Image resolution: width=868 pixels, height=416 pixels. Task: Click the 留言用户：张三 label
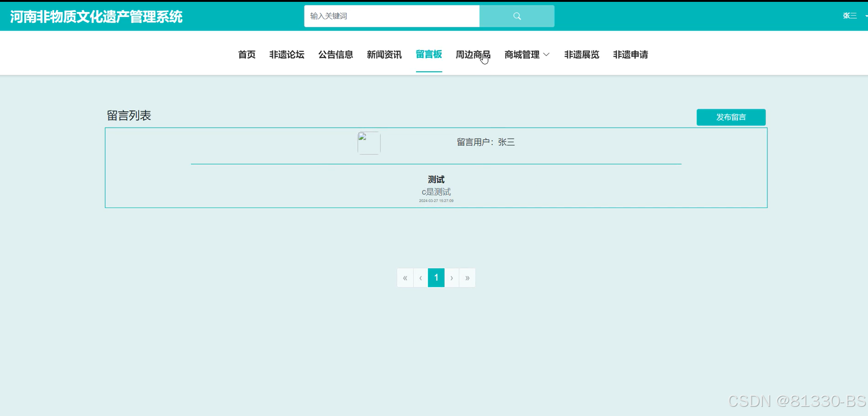click(x=486, y=142)
